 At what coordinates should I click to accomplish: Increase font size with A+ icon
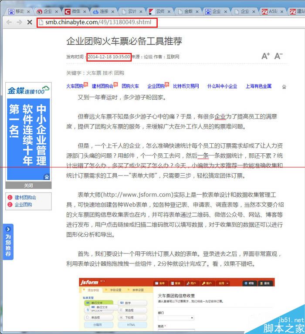tap(265, 56)
